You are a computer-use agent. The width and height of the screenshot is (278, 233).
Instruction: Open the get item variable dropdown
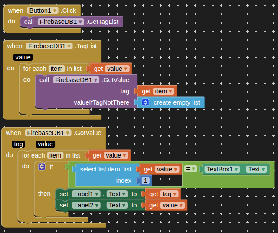pyautogui.click(x=171, y=91)
